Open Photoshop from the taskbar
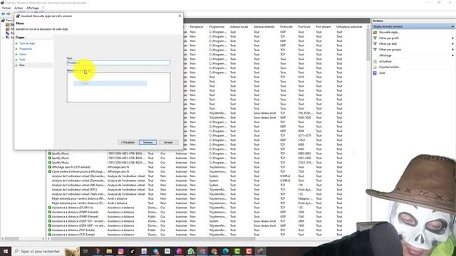 167,251
